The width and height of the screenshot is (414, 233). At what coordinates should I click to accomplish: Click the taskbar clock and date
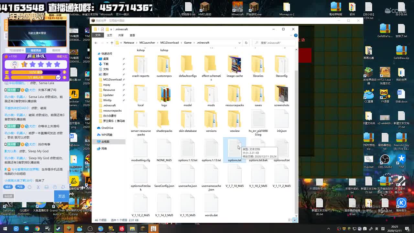394,228
